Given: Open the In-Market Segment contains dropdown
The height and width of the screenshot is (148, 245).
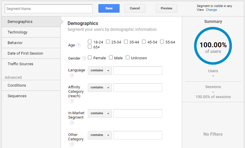Looking at the screenshot, I should 100,113.
